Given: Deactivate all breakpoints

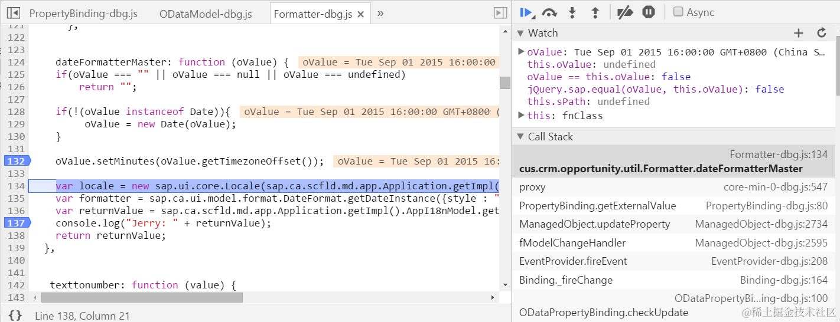Looking at the screenshot, I should click(625, 12).
